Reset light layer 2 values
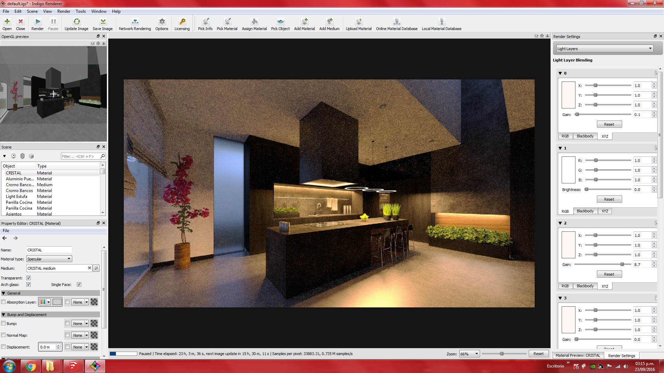664x373 pixels. tap(609, 274)
